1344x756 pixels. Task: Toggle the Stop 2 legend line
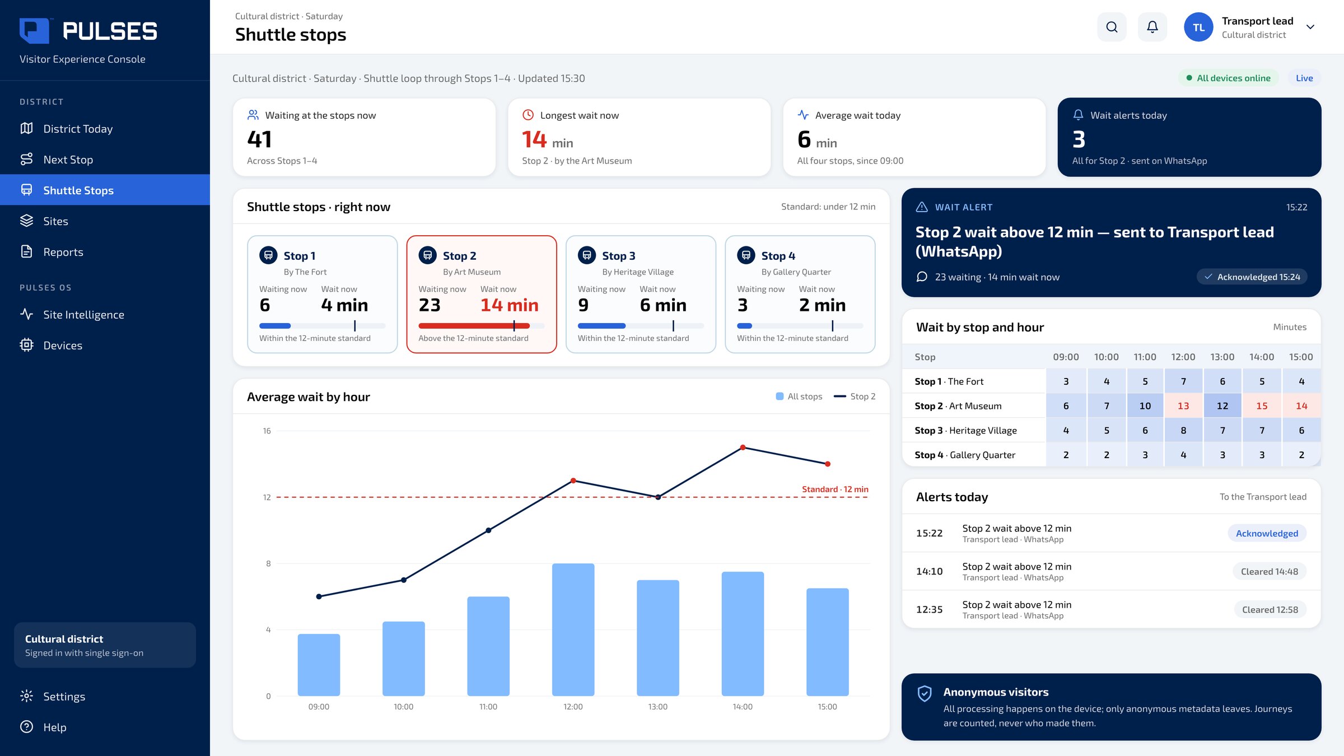pyautogui.click(x=855, y=396)
